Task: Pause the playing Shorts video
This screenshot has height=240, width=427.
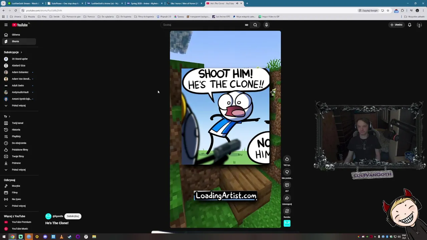Action: click(x=225, y=129)
